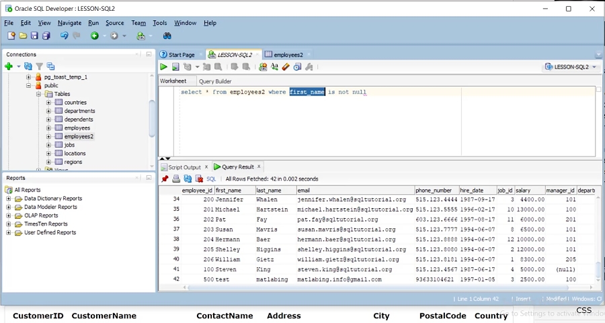
Task: Click the Save All icon in main toolbar
Action: pos(46,36)
